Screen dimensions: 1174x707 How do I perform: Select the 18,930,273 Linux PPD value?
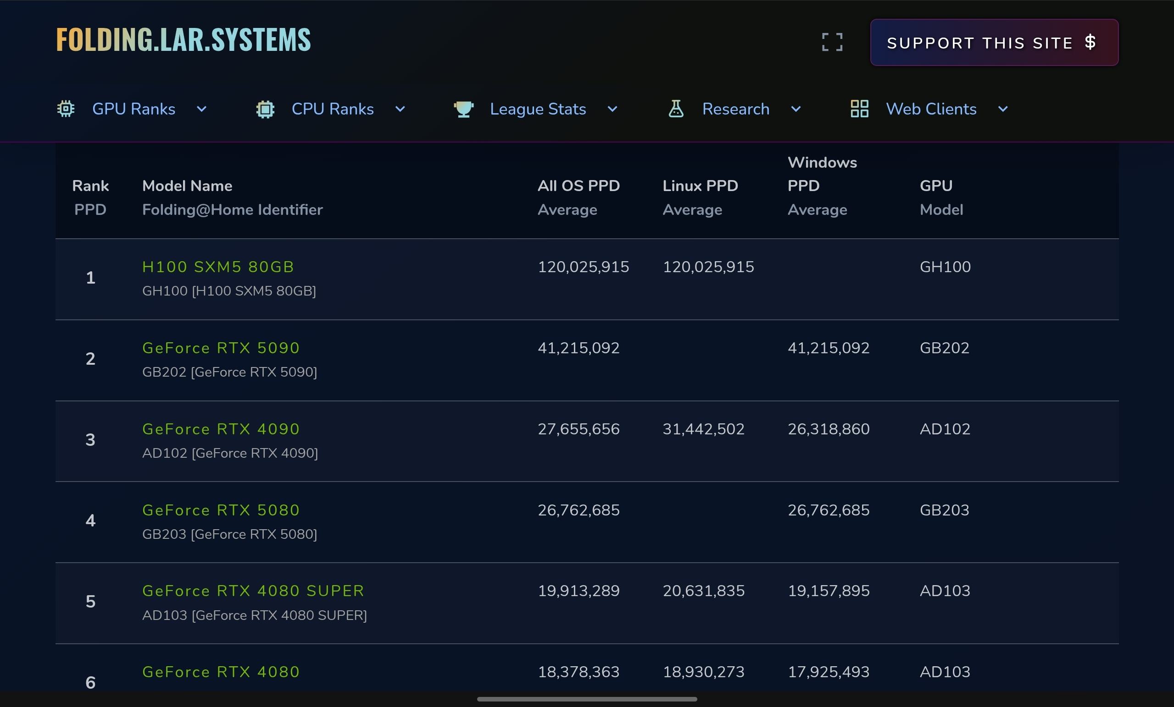[x=703, y=672]
